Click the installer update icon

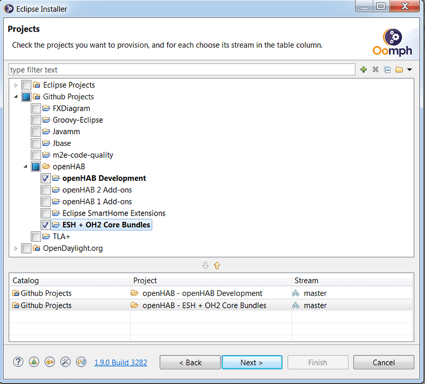[81, 362]
